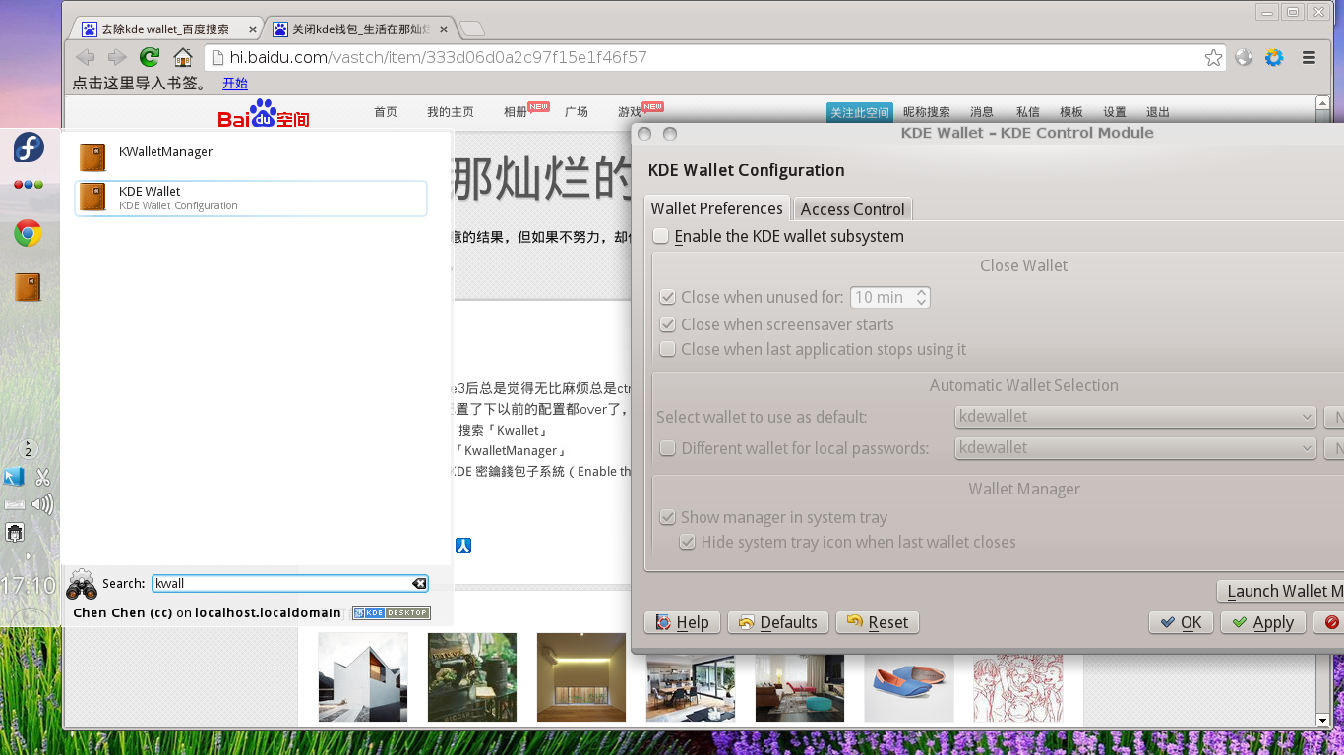Viewport: 1344px width, 755px height.
Task: Click the KDE Desktop badge in launcher
Action: (x=392, y=612)
